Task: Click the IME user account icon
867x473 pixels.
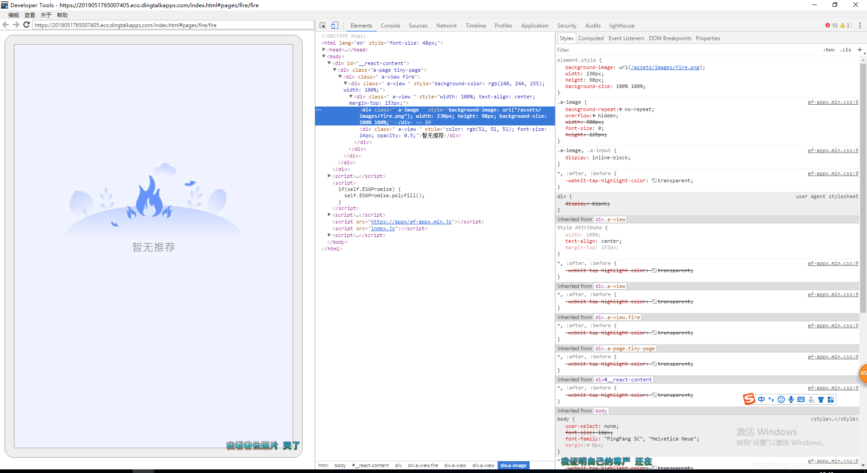Action: click(811, 399)
